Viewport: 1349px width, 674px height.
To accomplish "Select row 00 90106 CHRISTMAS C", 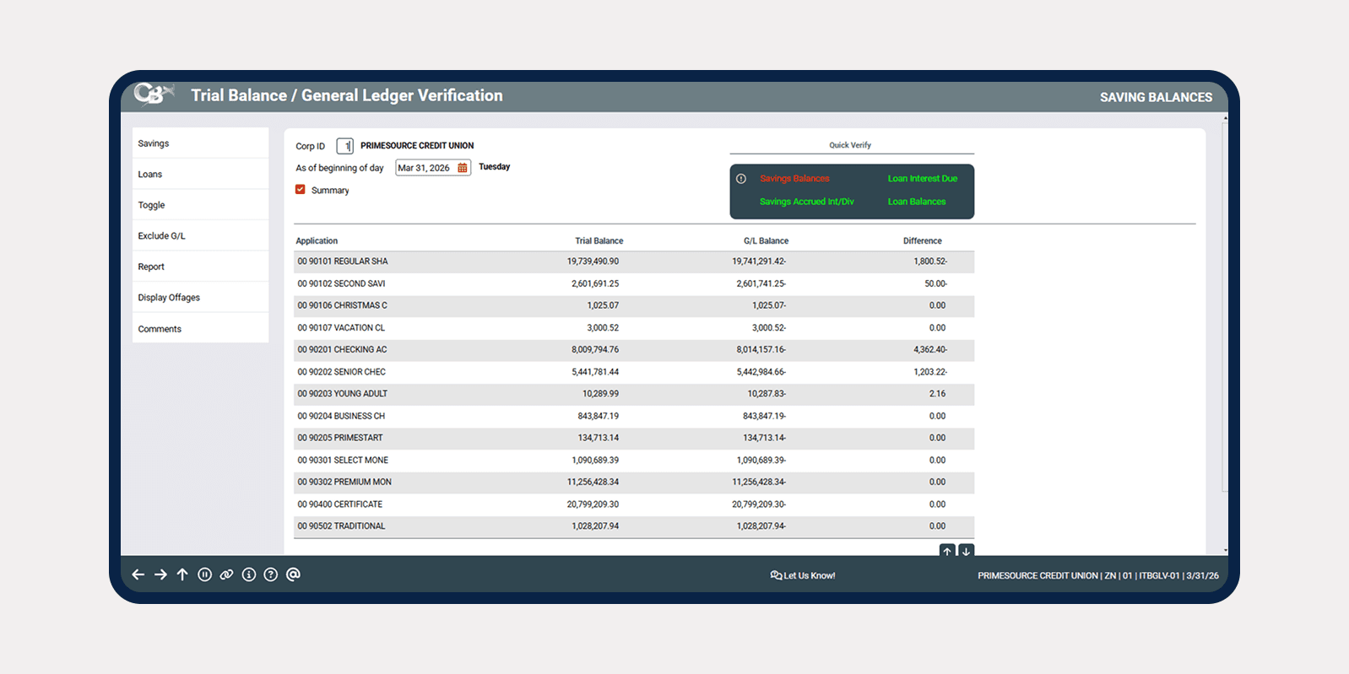I will click(x=634, y=305).
